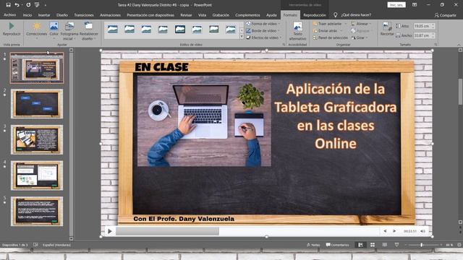463x260 pixels.
Task: Select slide 3 thumbnail
Action: [37, 139]
